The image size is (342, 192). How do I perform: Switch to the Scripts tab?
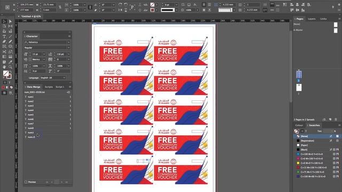[x=49, y=87]
